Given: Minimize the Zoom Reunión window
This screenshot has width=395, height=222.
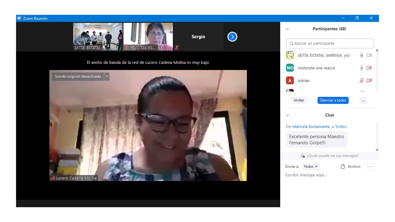Looking at the screenshot, I should click(343, 18).
